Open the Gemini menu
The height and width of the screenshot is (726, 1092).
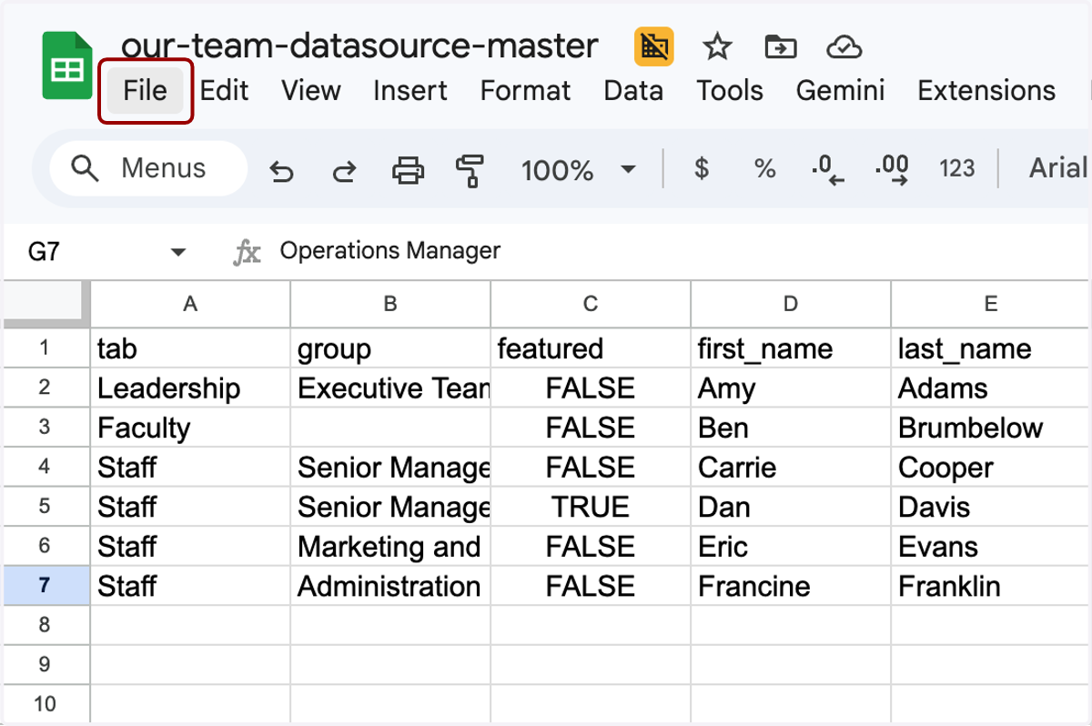840,91
